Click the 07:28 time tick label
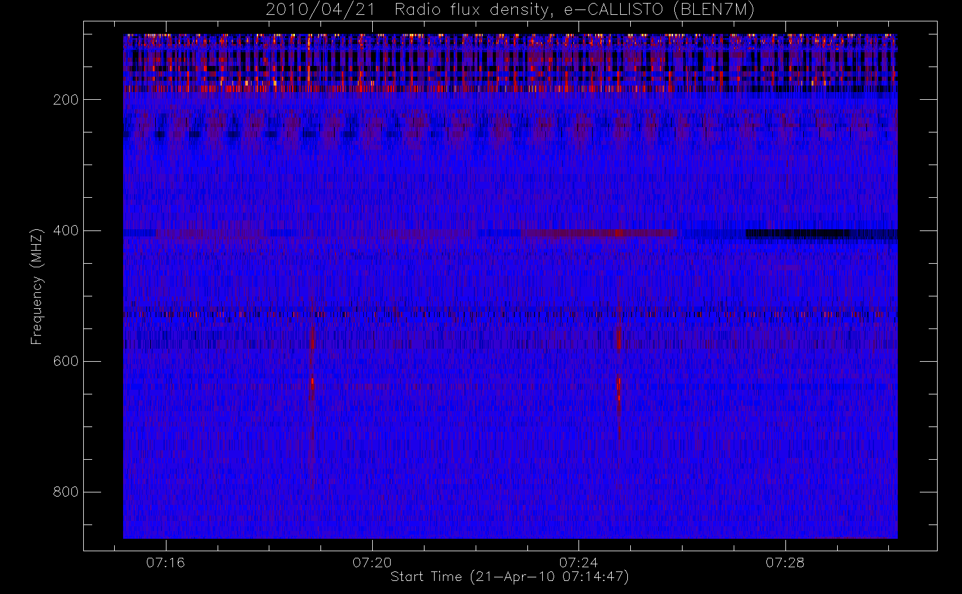This screenshot has height=594, width=962. pos(785,563)
